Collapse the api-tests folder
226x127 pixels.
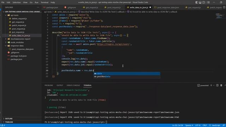(x=6, y=15)
